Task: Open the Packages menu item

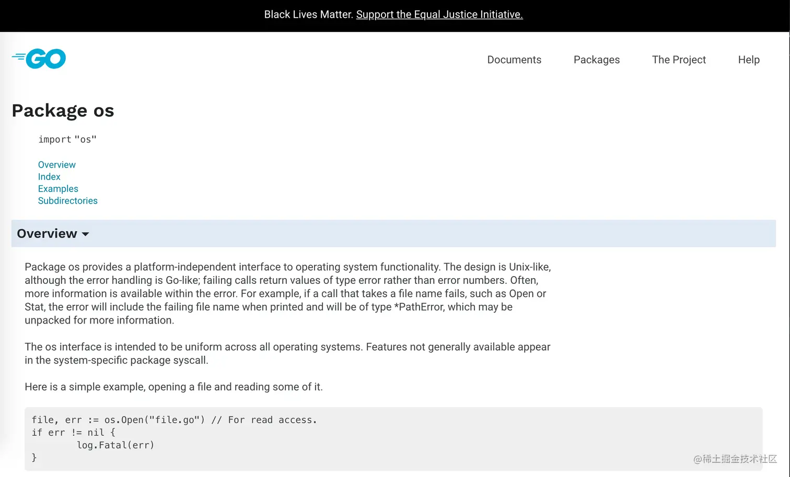Action: point(597,59)
